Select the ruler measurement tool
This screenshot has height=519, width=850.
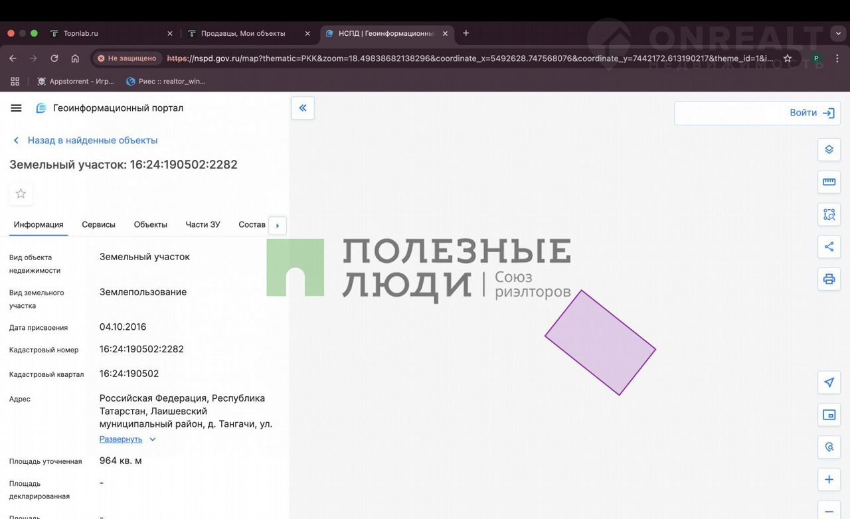pyautogui.click(x=829, y=182)
